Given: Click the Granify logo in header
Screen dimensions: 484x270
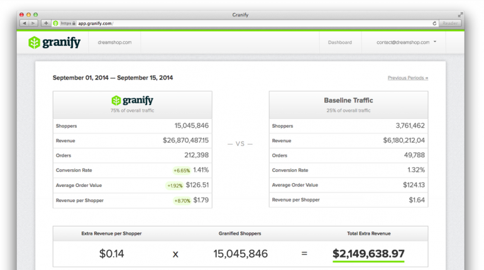Looking at the screenshot, I should tap(54, 42).
